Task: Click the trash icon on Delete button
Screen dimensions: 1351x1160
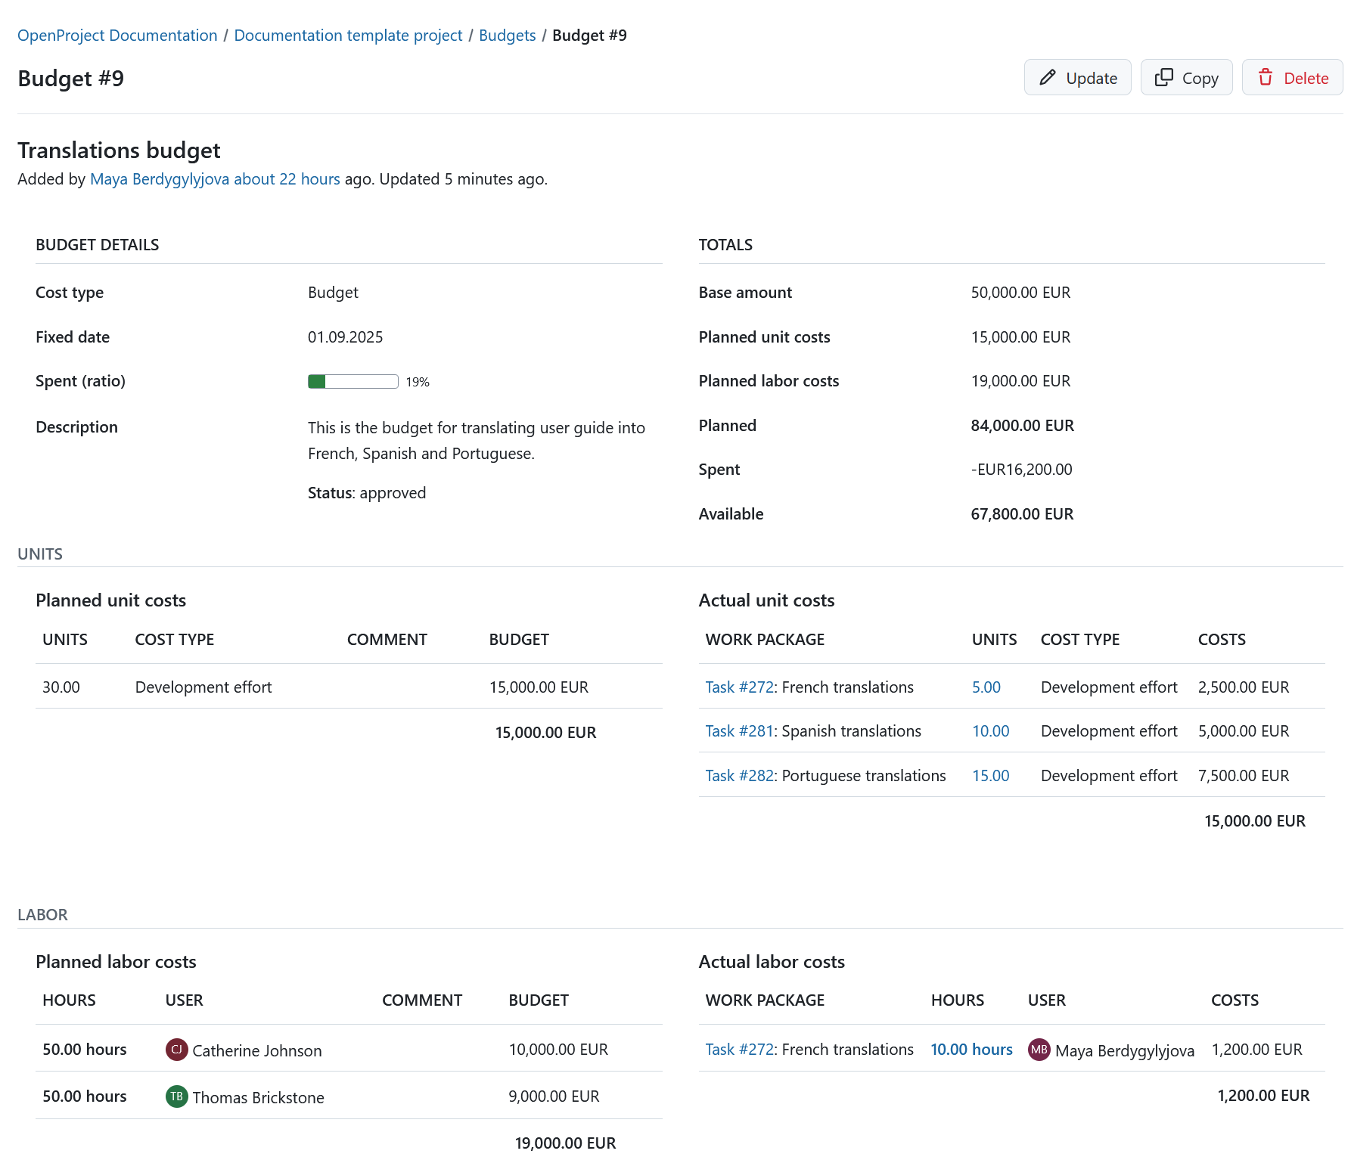Action: 1266,77
